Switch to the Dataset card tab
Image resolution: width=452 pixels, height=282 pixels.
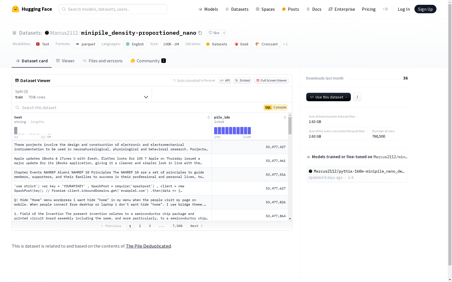coord(32,61)
